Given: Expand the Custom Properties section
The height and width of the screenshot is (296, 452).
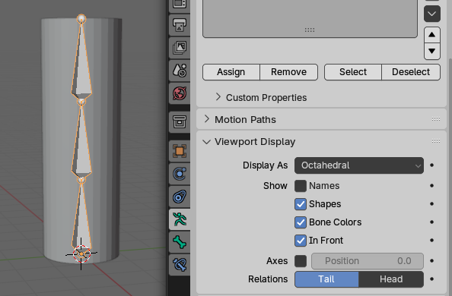Looking at the screenshot, I should click(218, 97).
